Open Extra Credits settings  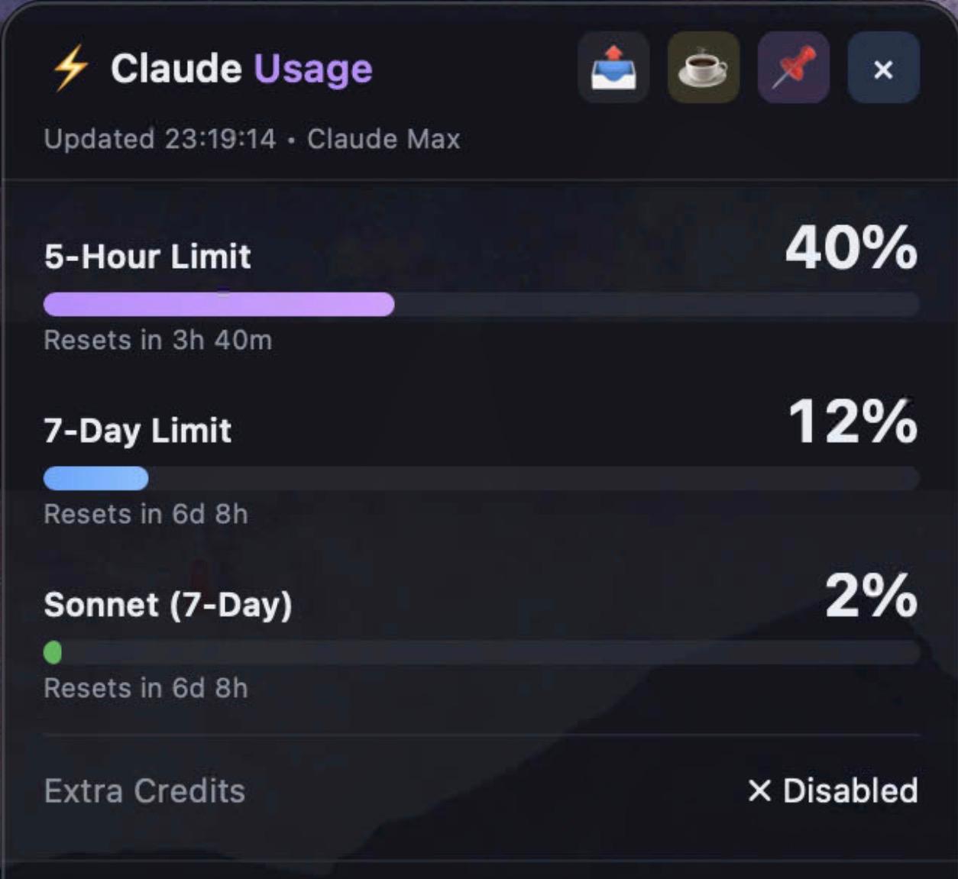(x=144, y=792)
